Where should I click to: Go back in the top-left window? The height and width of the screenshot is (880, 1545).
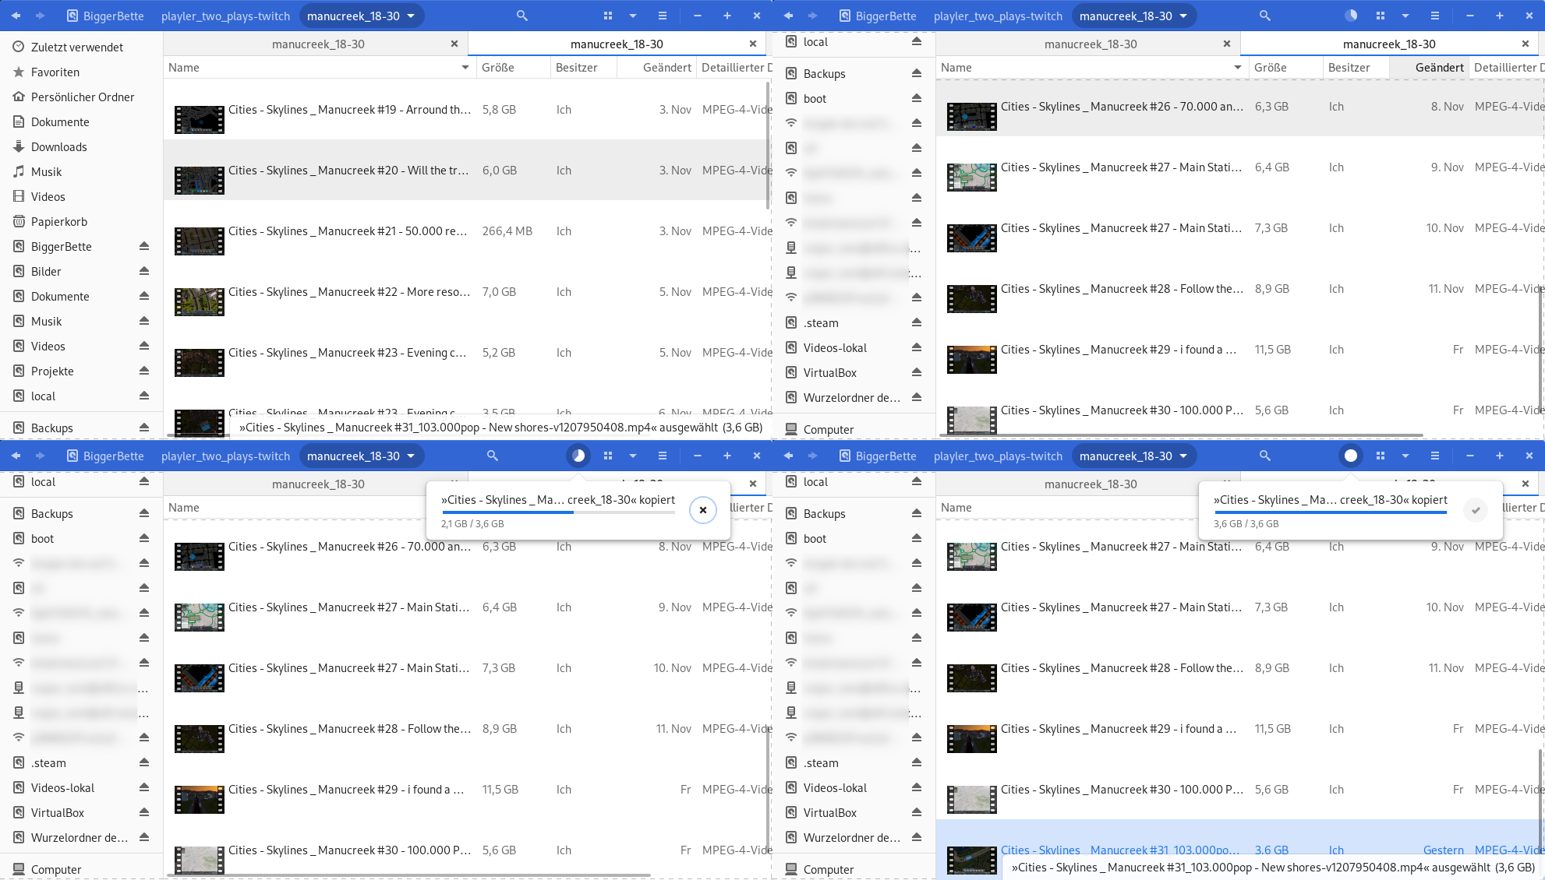point(16,16)
